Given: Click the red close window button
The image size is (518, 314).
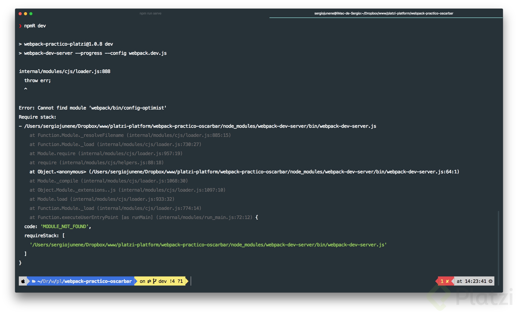Looking at the screenshot, I should click(20, 14).
